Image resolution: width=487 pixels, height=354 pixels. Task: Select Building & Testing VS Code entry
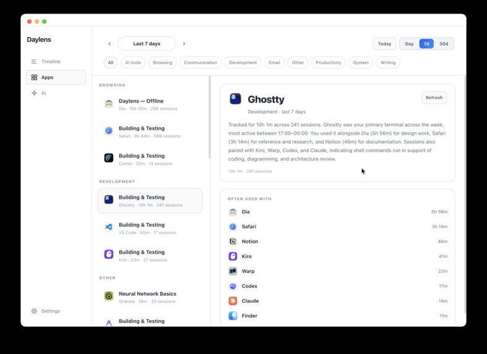[150, 228]
